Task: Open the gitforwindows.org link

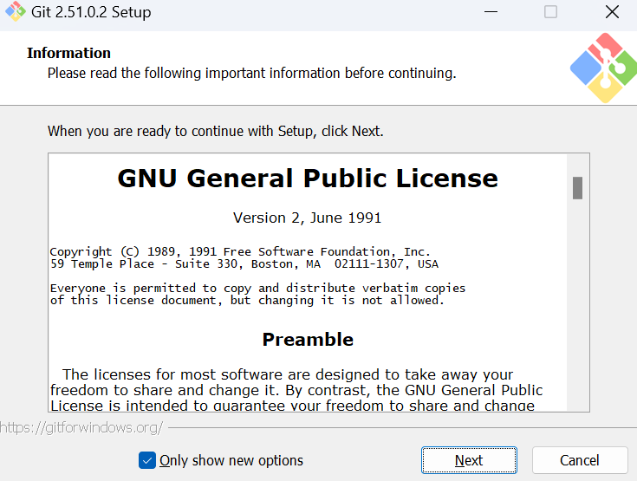Action: point(81,427)
